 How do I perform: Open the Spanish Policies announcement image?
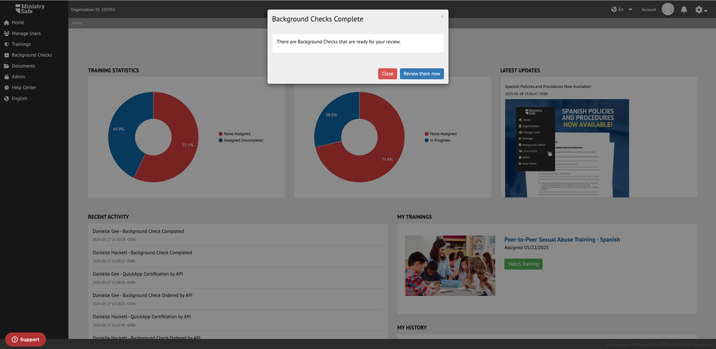(566, 148)
